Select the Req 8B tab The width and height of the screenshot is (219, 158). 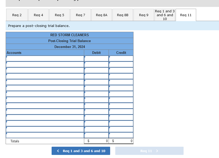[x=122, y=15]
